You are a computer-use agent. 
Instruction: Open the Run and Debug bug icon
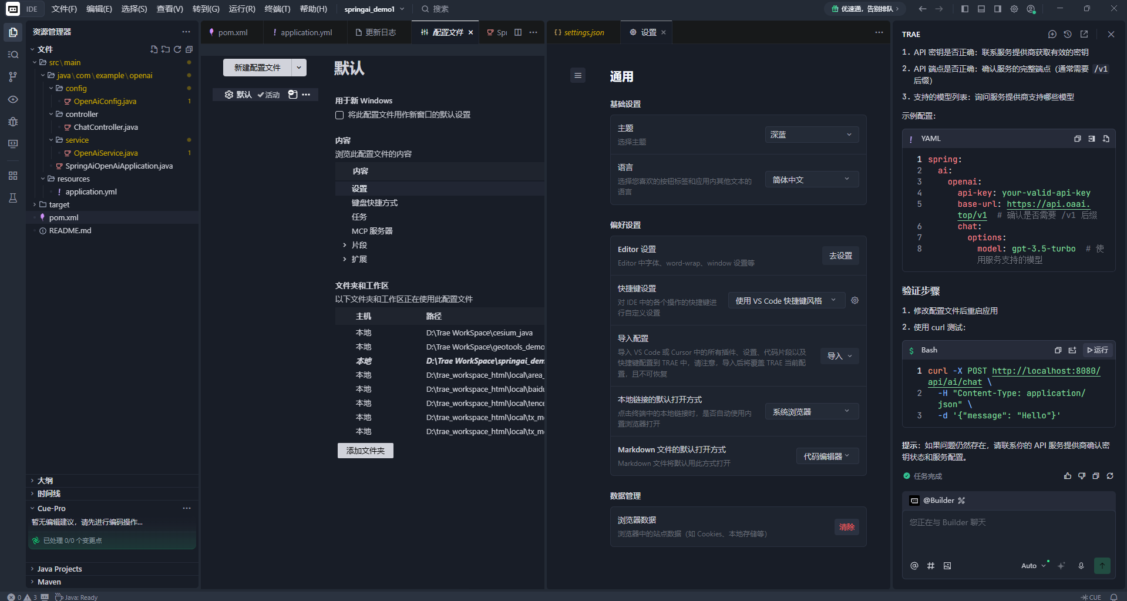coord(13,122)
